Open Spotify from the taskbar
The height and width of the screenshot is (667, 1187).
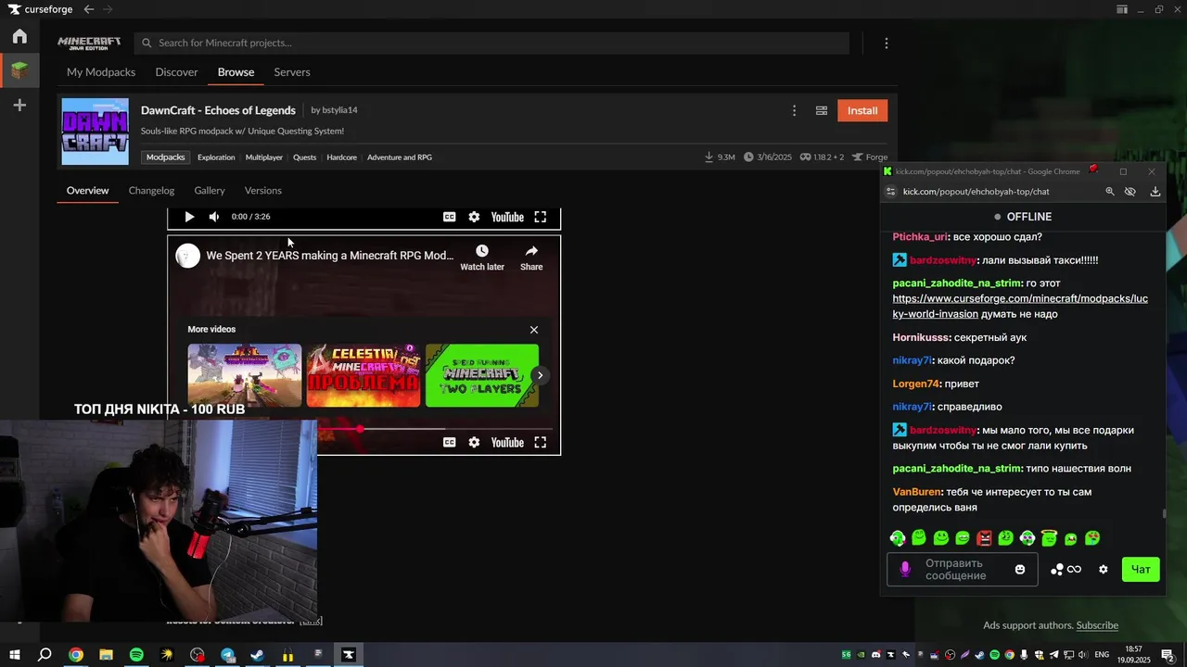(136, 655)
